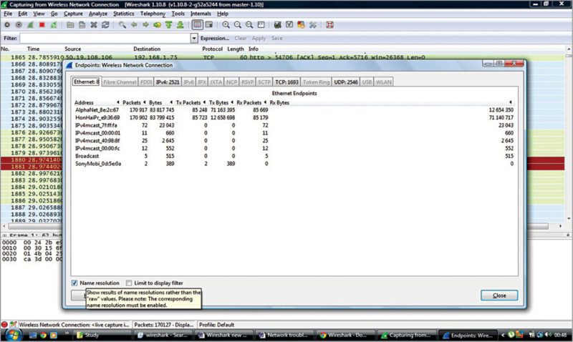Click the restart capture toolbar icon
This screenshot has height=342, width=573.
coord(54,24)
